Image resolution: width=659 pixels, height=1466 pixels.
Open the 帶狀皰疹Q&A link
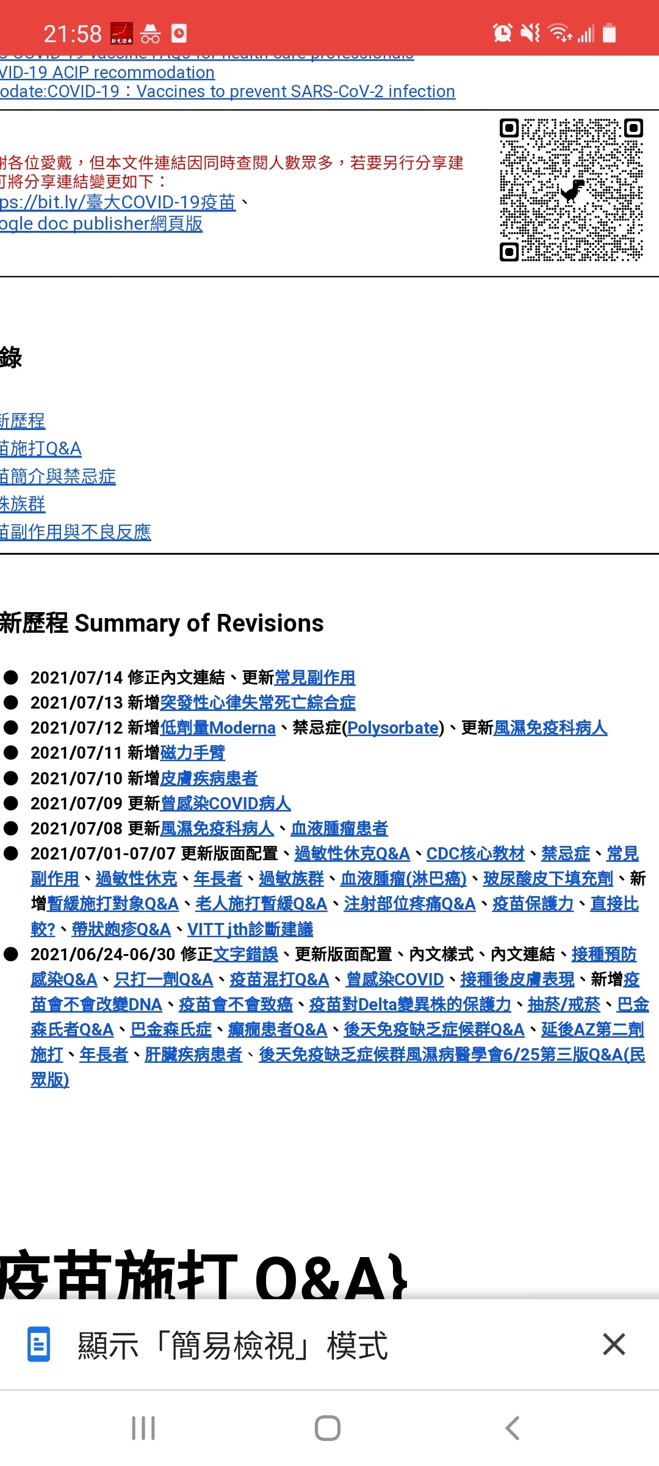(x=121, y=929)
